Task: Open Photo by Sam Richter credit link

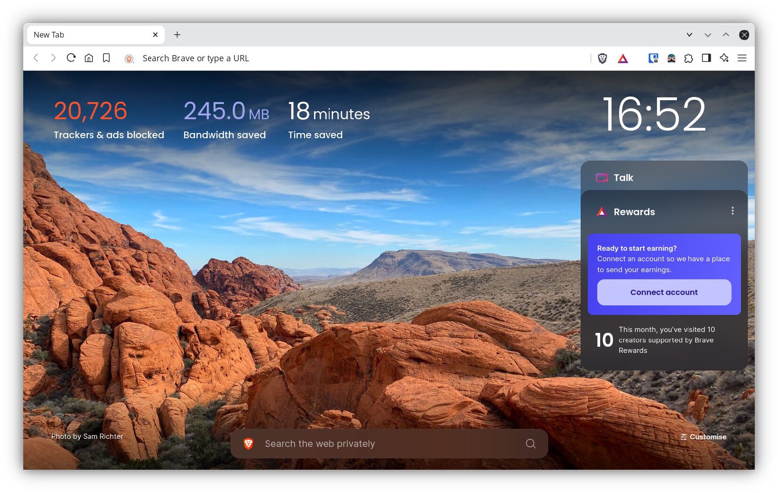Action: [x=87, y=436]
